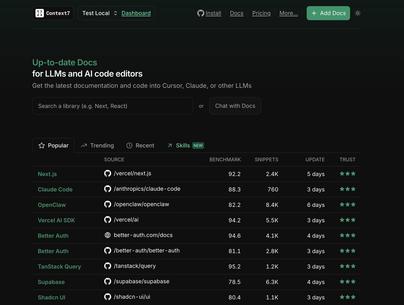Switch to the Trending tab
This screenshot has height=305, width=404.
click(x=97, y=146)
